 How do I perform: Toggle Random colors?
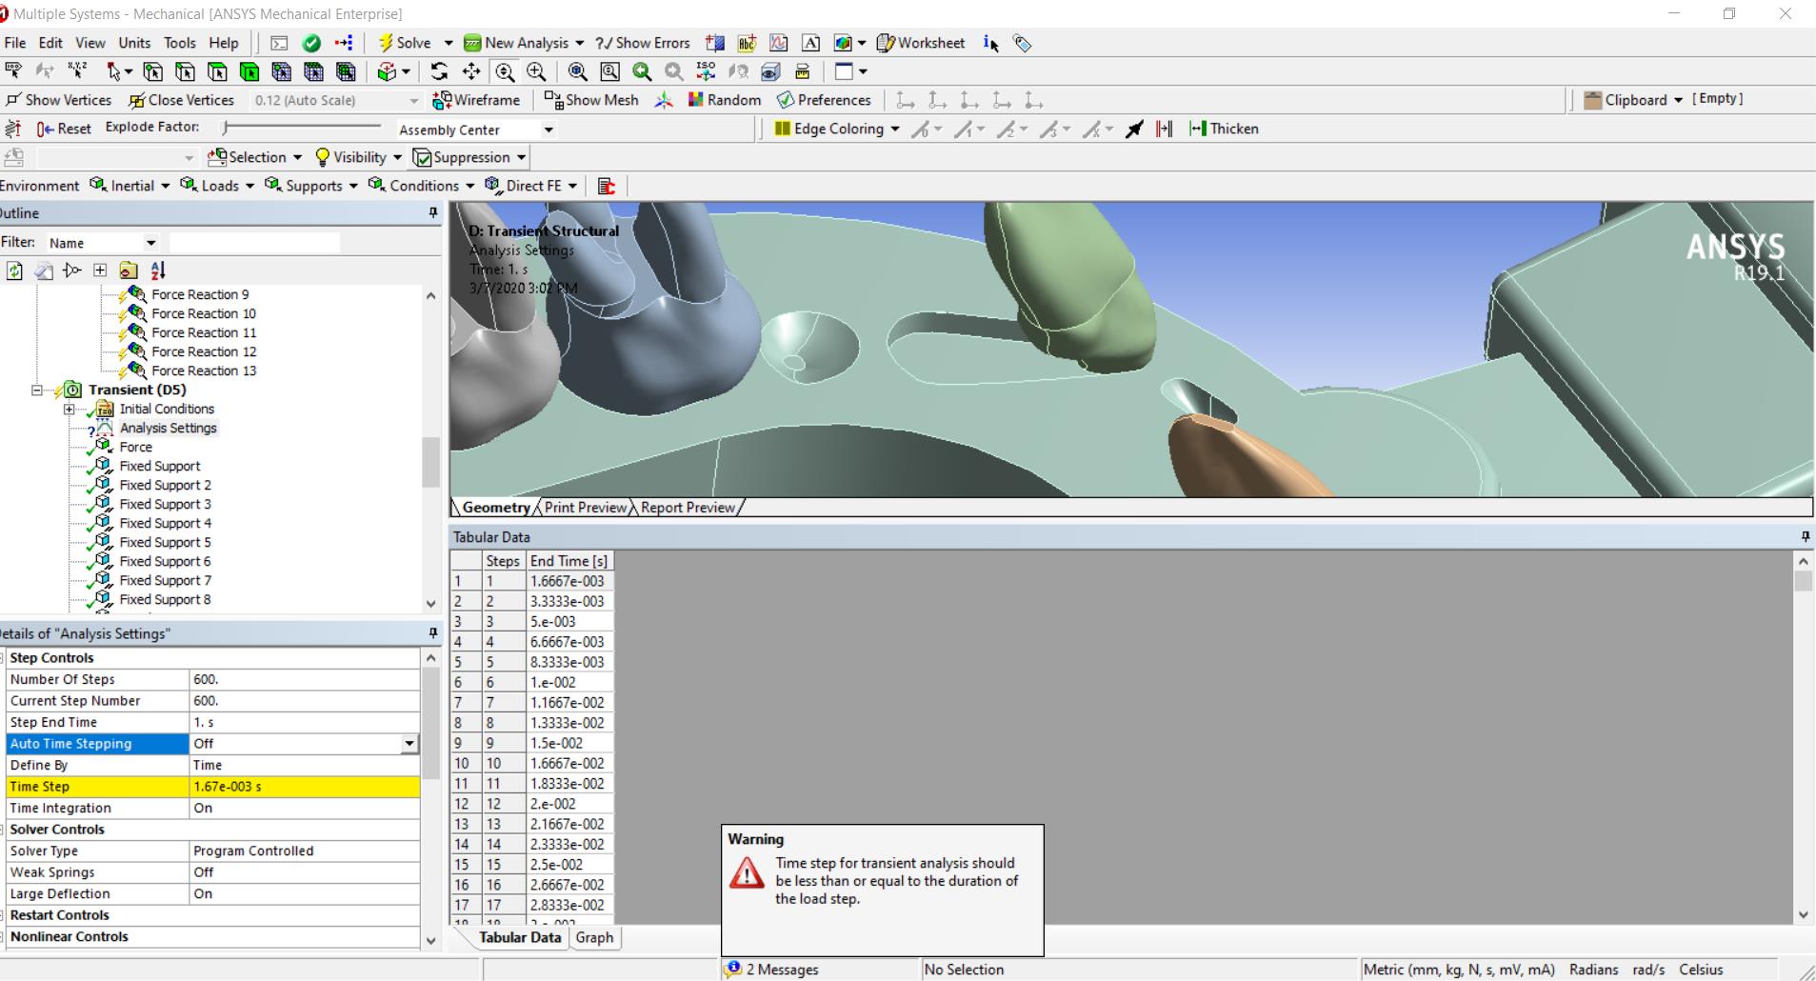(x=724, y=100)
